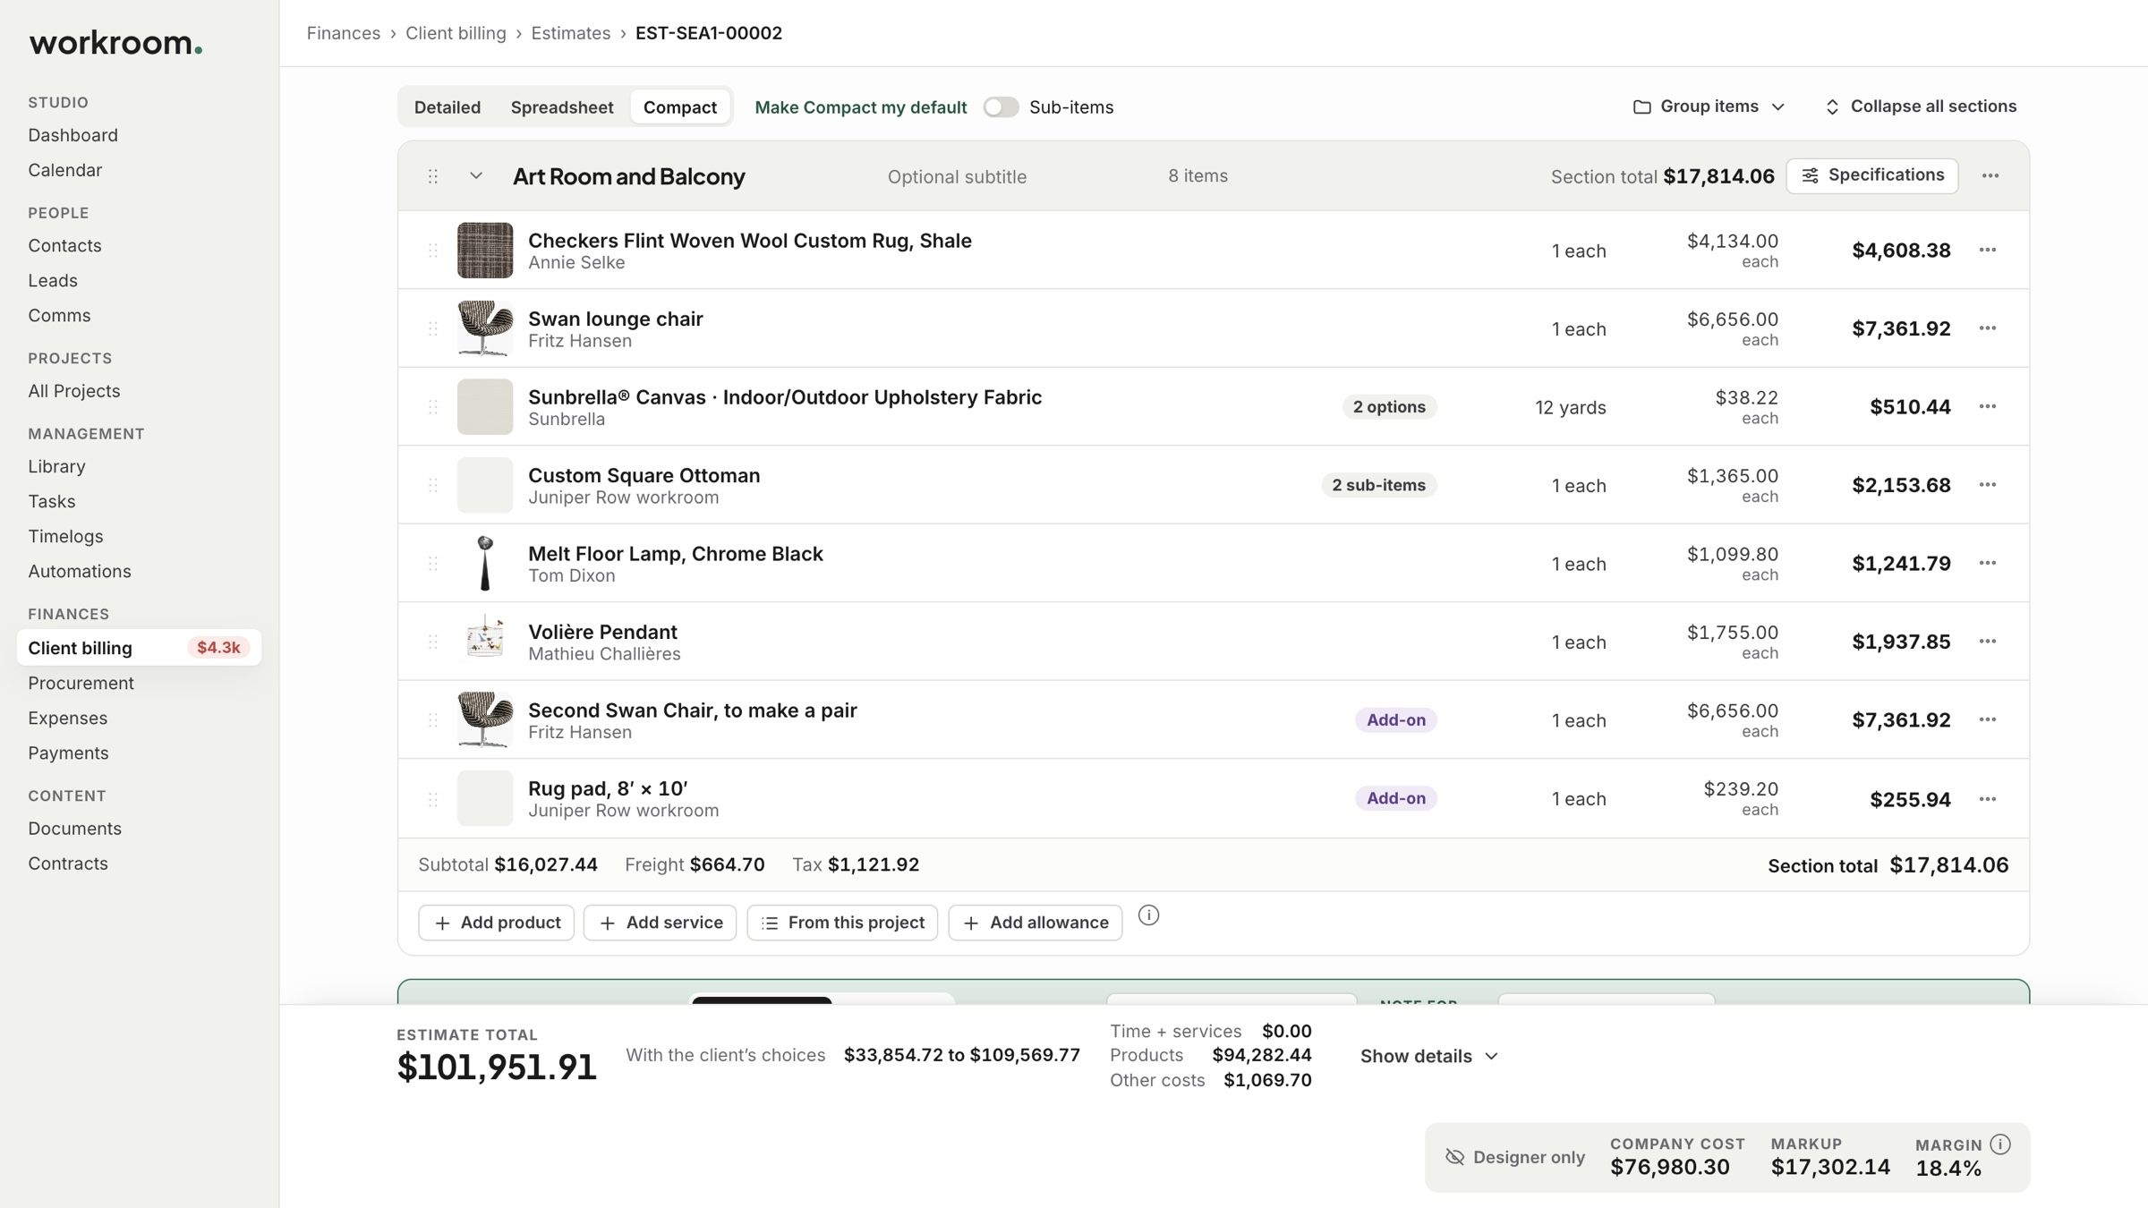Screen dimensions: 2148x1208
Task: Click the Checkers Flint rug thumbnail
Action: click(x=485, y=251)
